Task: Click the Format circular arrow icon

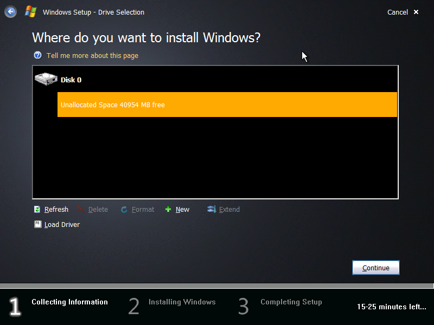Action: tap(124, 210)
